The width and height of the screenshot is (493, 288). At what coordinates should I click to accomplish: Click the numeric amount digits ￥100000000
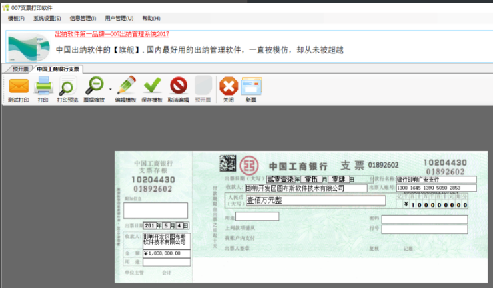coord(436,204)
